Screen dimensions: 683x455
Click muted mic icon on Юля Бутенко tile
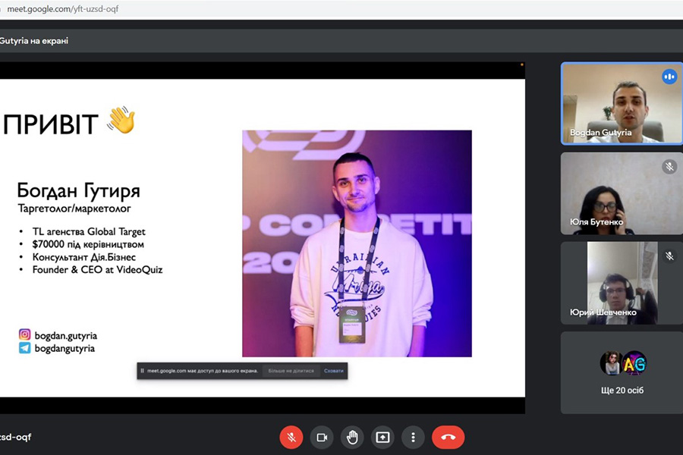pyautogui.click(x=669, y=166)
